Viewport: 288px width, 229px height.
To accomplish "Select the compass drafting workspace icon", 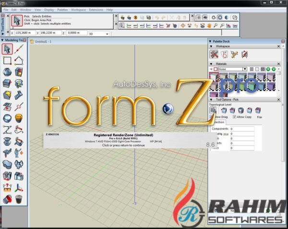I will (x=244, y=54).
